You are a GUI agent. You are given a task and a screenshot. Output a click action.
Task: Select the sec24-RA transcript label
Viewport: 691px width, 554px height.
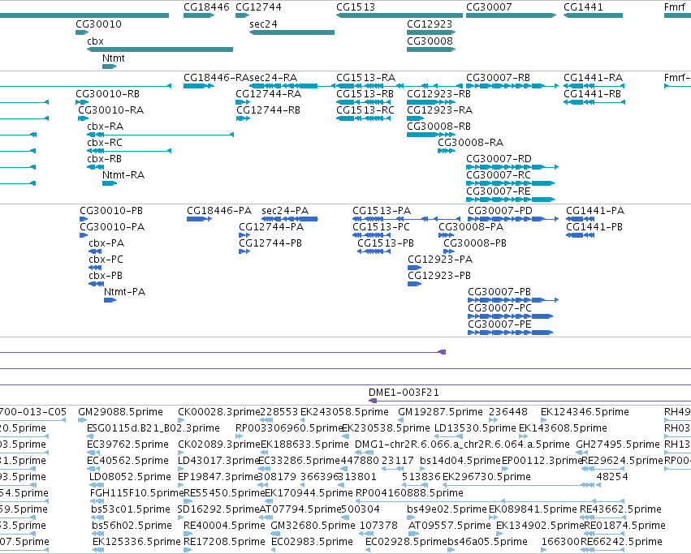coord(273,78)
